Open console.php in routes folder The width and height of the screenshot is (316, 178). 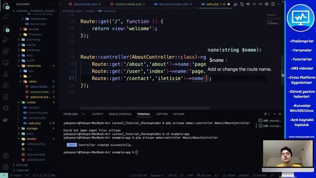(x=37, y=118)
